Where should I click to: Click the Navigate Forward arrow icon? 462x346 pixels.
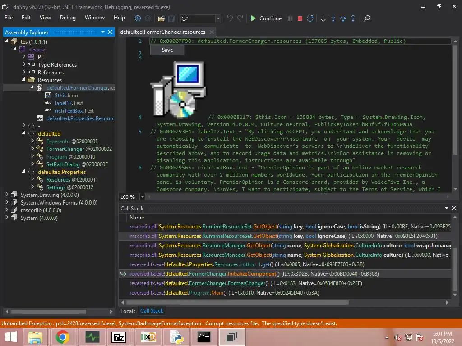[x=148, y=18]
